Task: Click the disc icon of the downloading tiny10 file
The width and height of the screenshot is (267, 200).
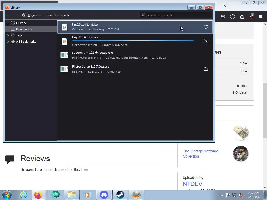Action: [64, 41]
